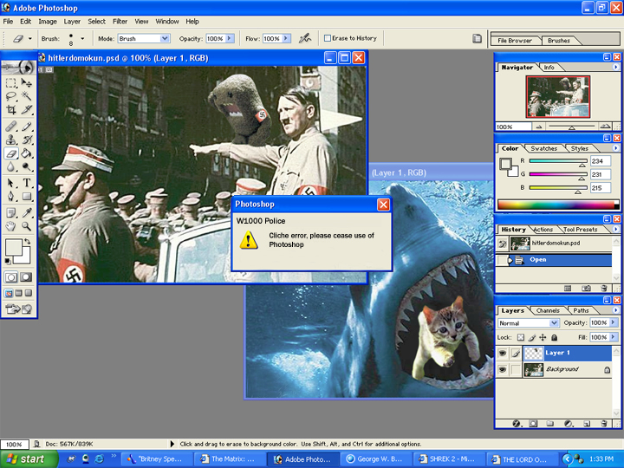Select the Brush tool in toolbox

(x=26, y=127)
